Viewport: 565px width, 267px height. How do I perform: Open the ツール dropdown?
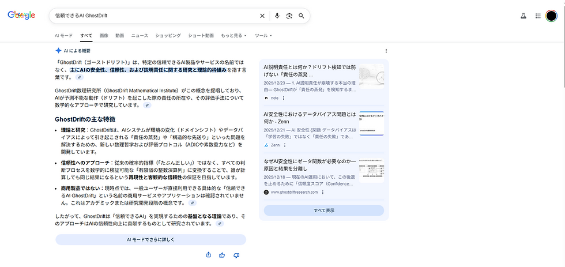263,36
